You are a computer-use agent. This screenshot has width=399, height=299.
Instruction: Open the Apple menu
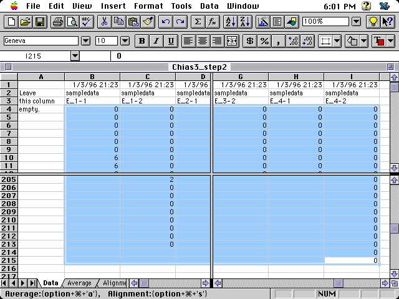[x=14, y=6]
